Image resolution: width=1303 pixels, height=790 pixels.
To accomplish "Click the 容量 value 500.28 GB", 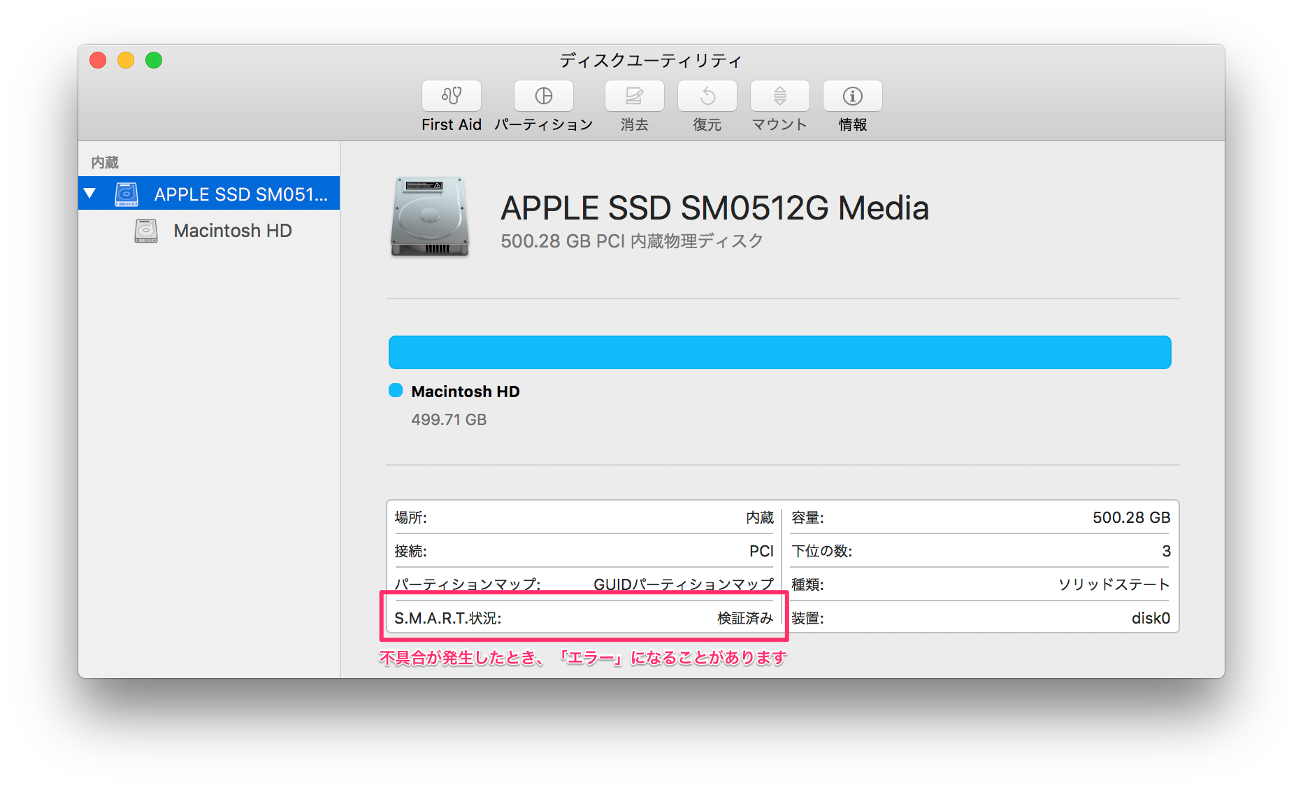I will tap(1131, 517).
